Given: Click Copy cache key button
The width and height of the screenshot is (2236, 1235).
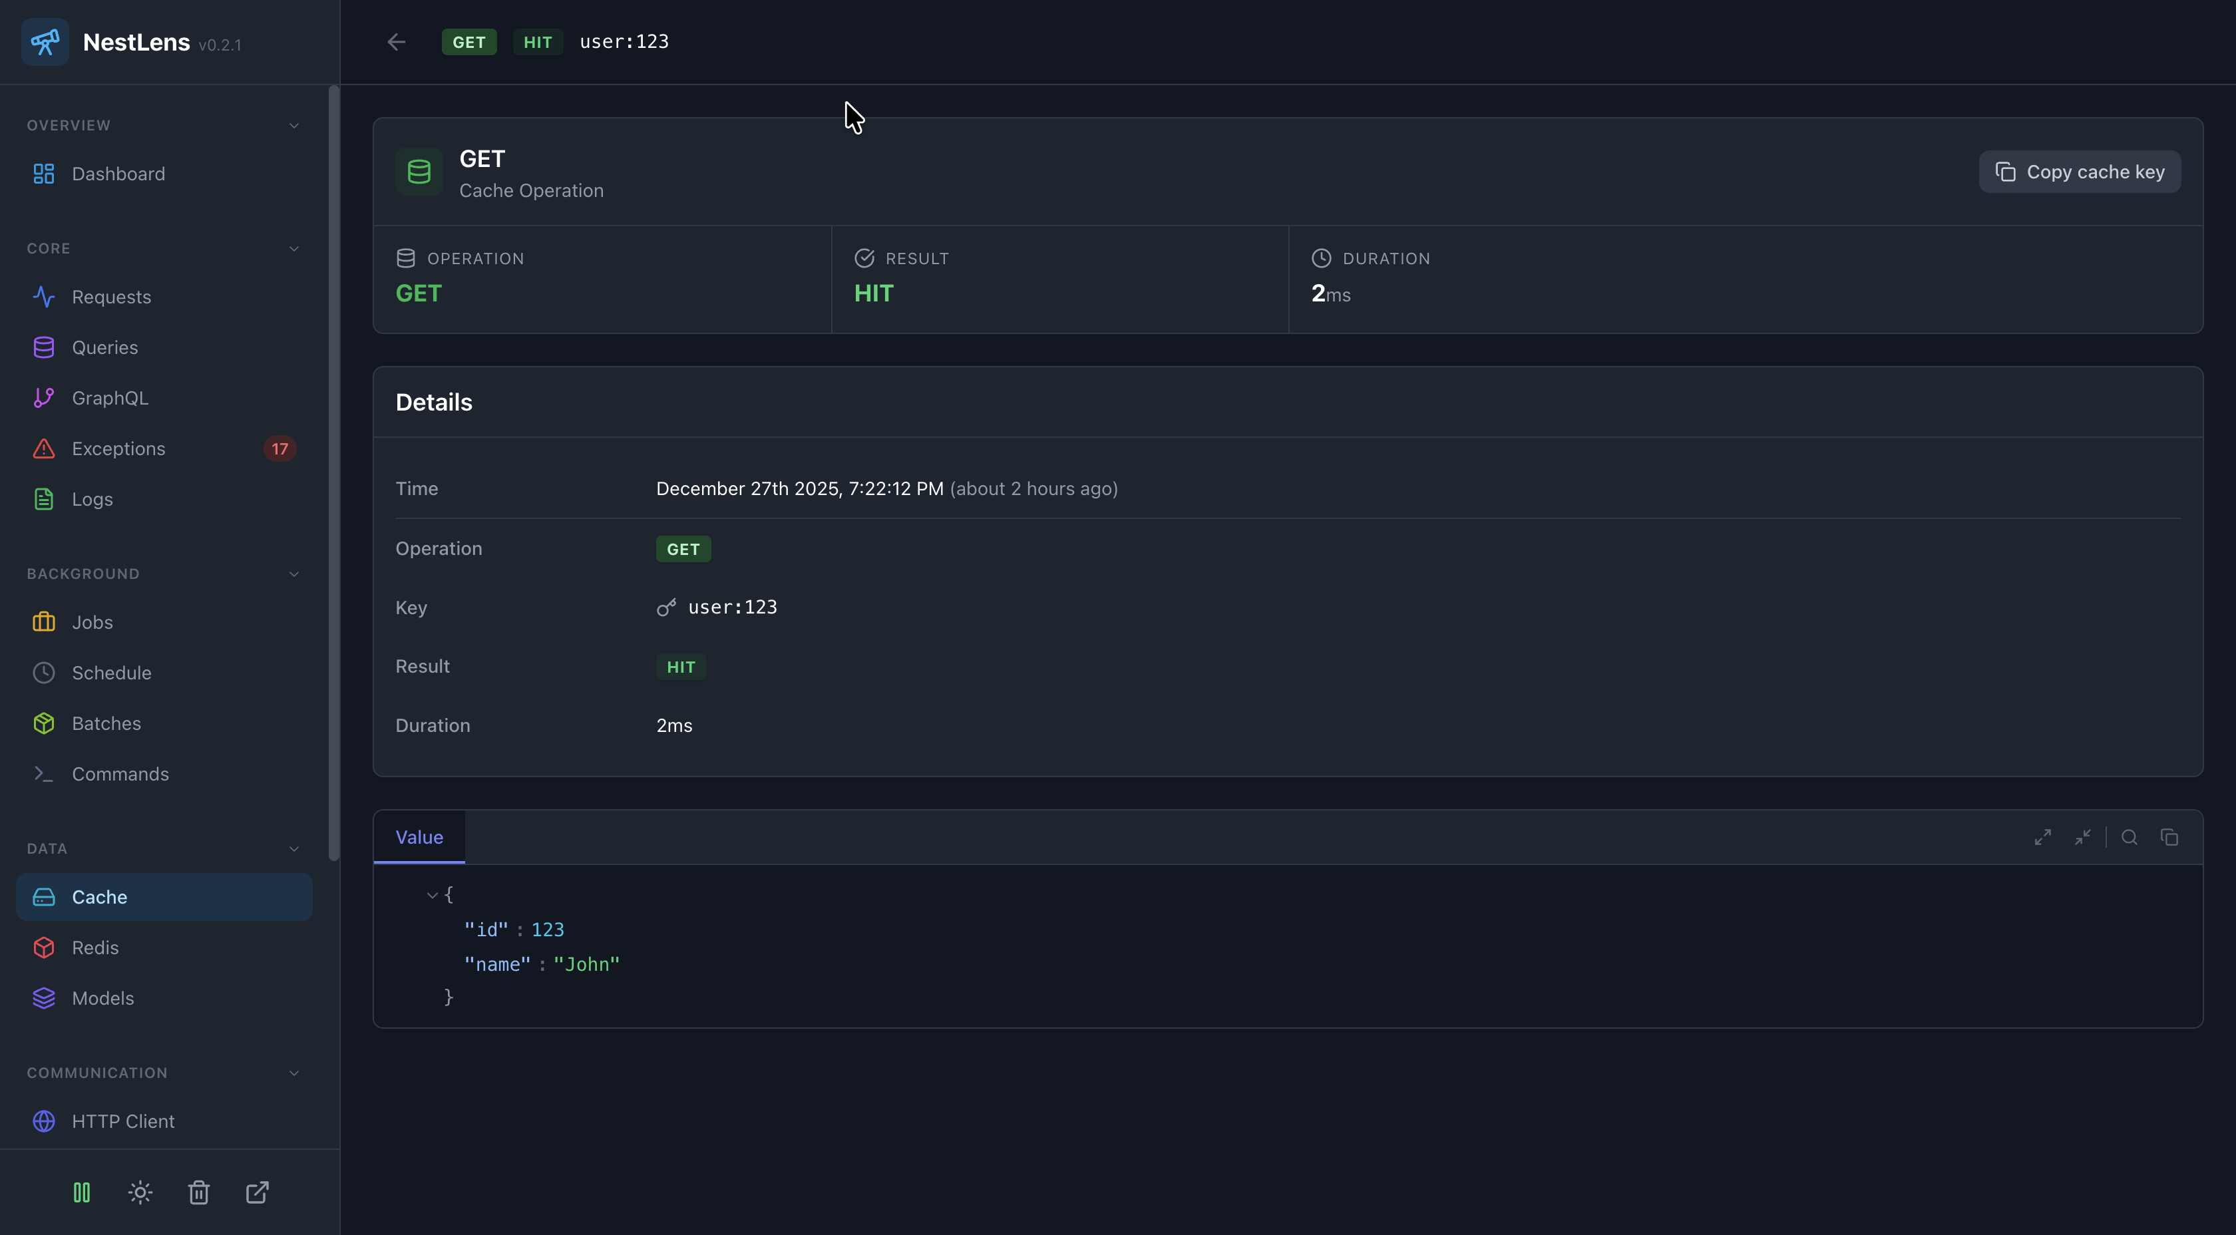Looking at the screenshot, I should tap(2080, 172).
